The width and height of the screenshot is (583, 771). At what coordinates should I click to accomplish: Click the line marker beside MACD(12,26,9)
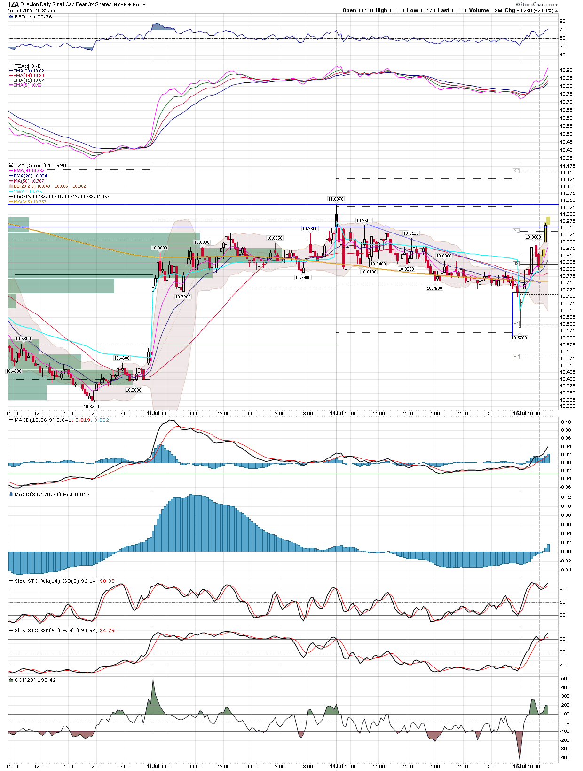11,420
